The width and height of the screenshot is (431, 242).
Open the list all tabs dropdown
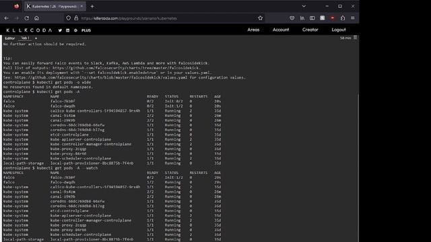(304, 6)
